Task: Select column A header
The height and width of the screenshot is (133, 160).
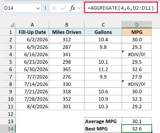Action: pyautogui.click(x=32, y=25)
